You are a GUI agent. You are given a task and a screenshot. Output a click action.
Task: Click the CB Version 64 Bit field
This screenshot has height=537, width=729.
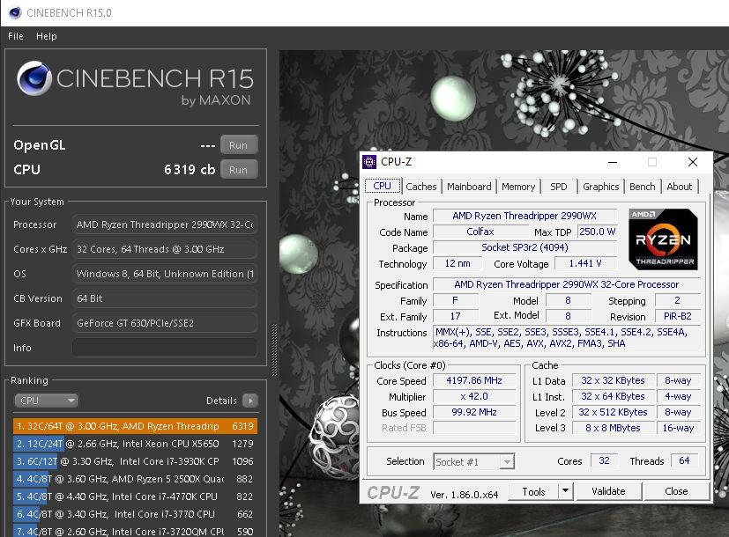[165, 298]
